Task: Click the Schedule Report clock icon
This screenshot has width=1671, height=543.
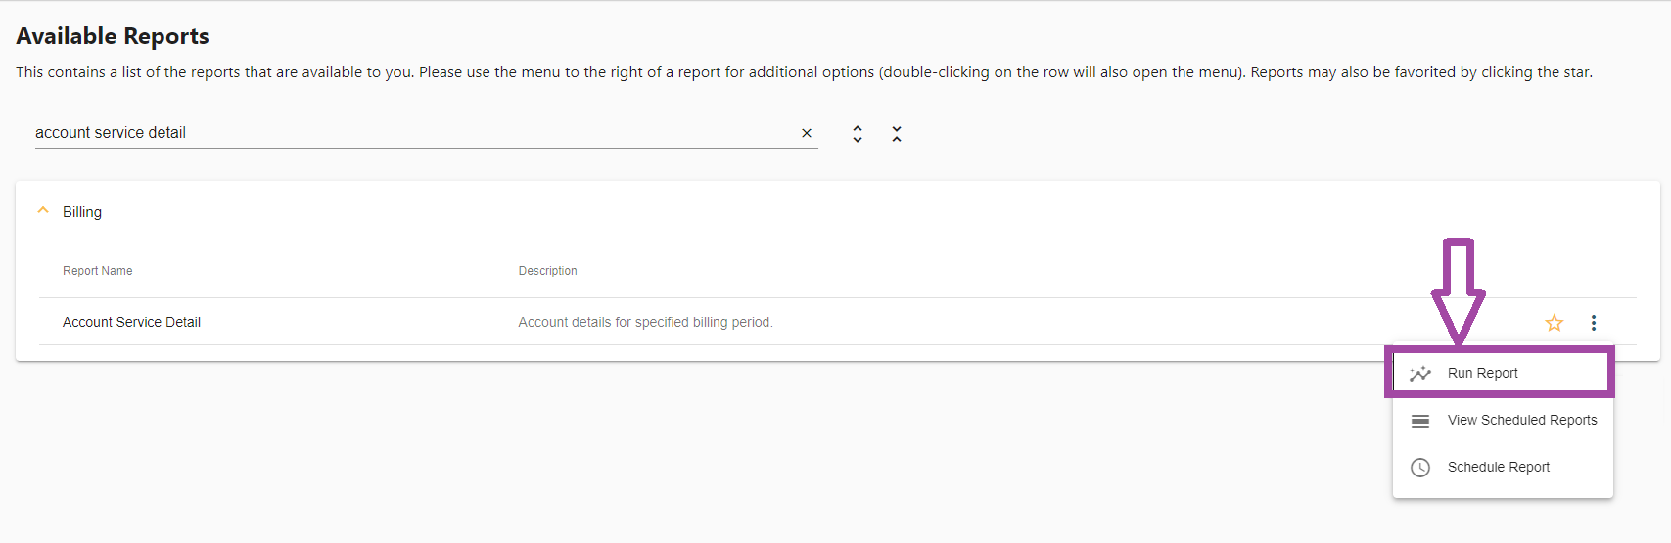Action: [1420, 468]
